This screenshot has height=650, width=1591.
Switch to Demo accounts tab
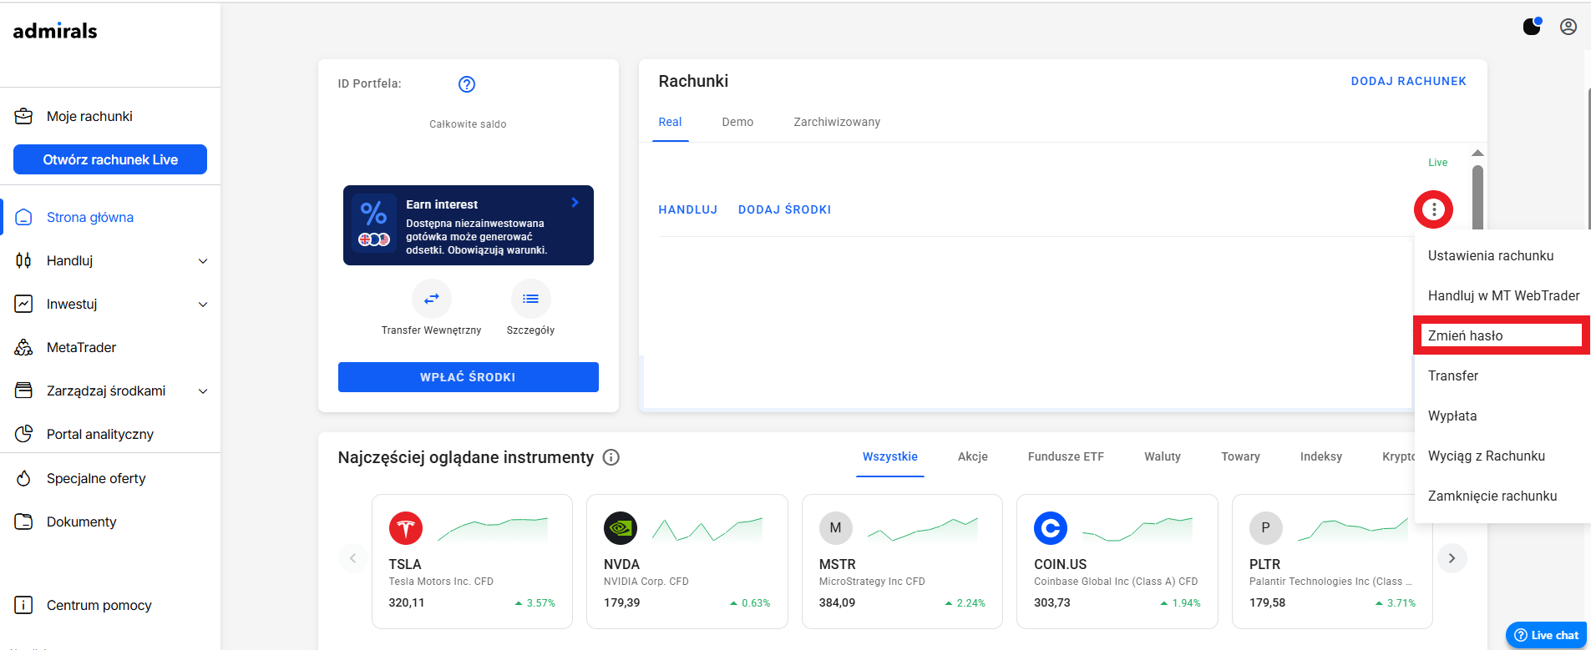(x=737, y=122)
